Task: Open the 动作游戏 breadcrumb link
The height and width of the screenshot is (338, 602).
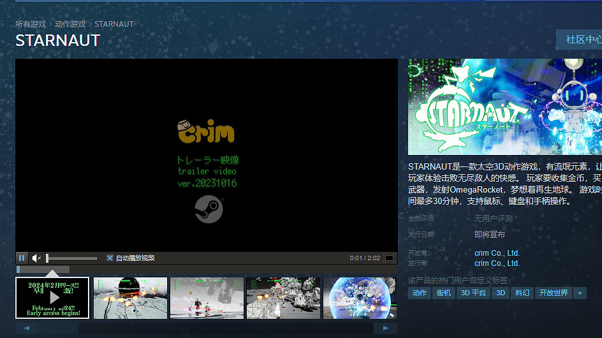Action: [70, 24]
